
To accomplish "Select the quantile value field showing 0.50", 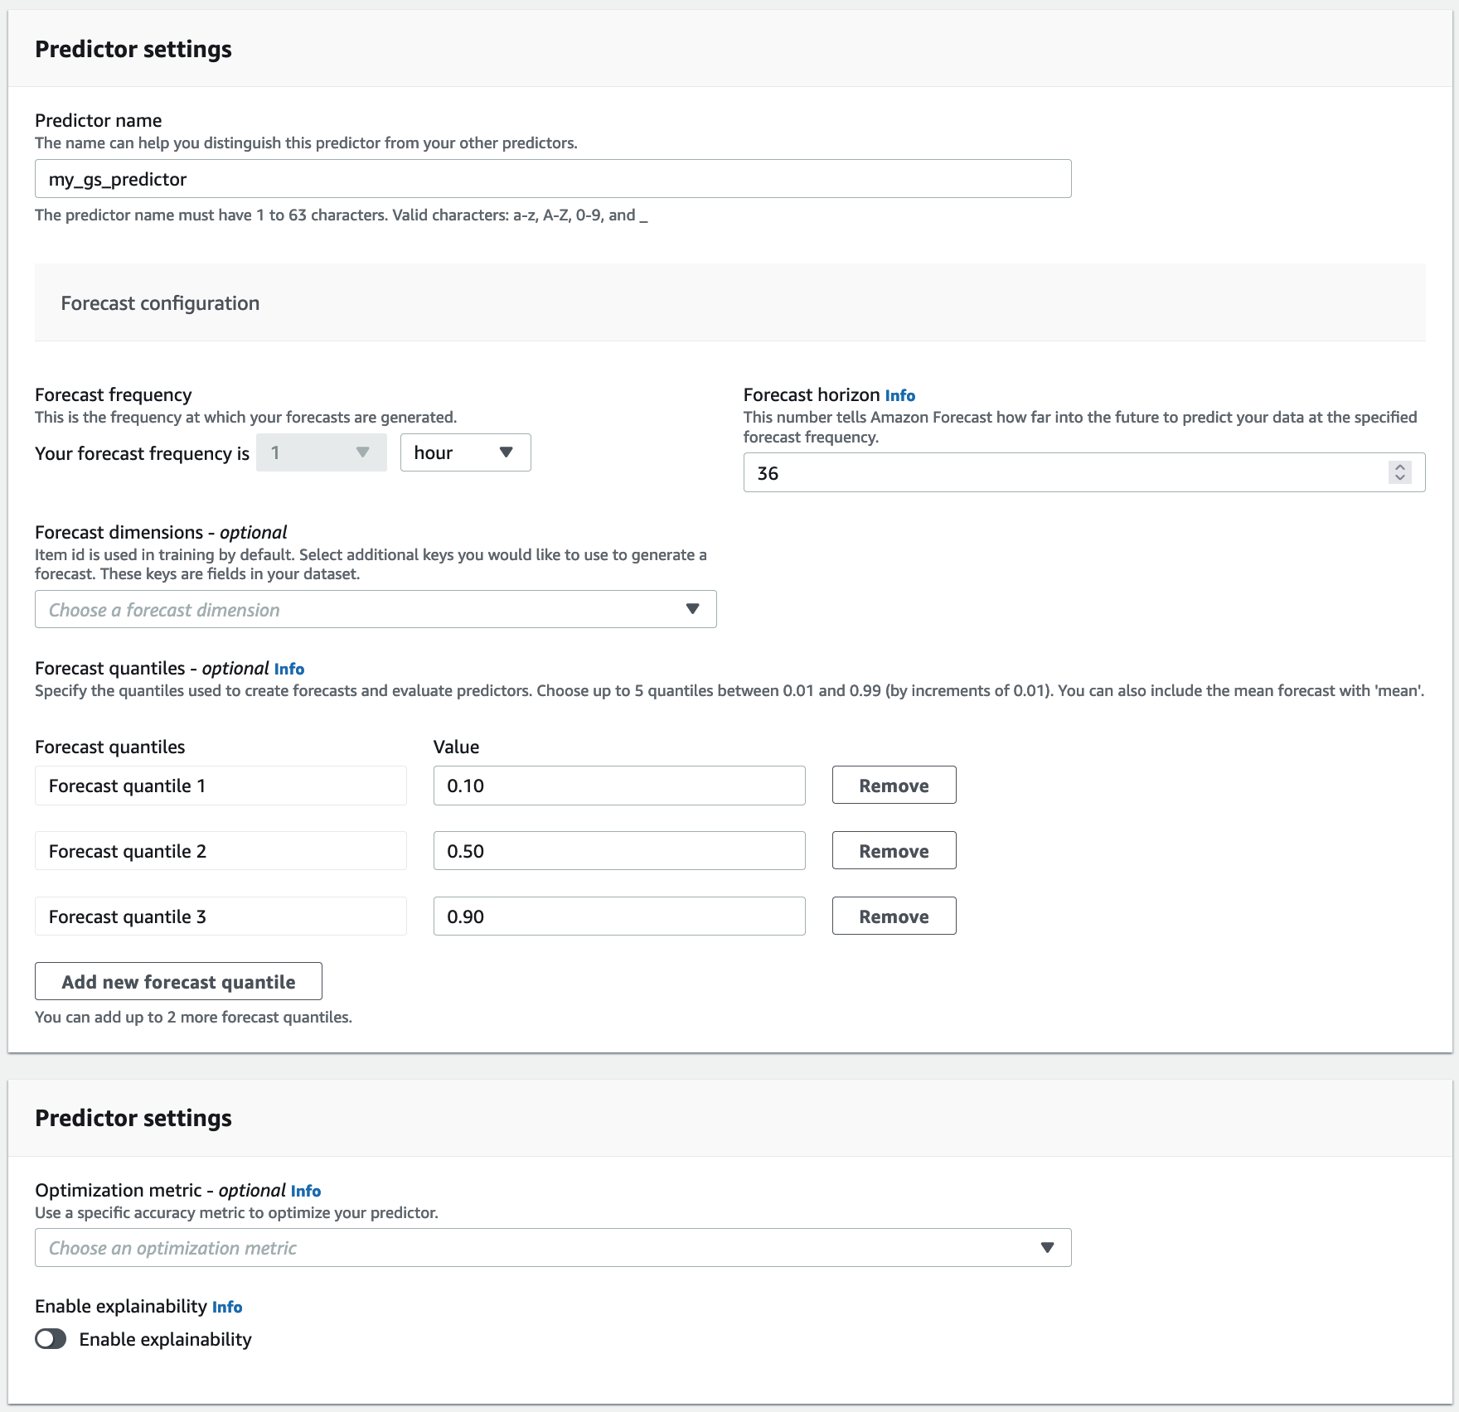I will [x=618, y=850].
